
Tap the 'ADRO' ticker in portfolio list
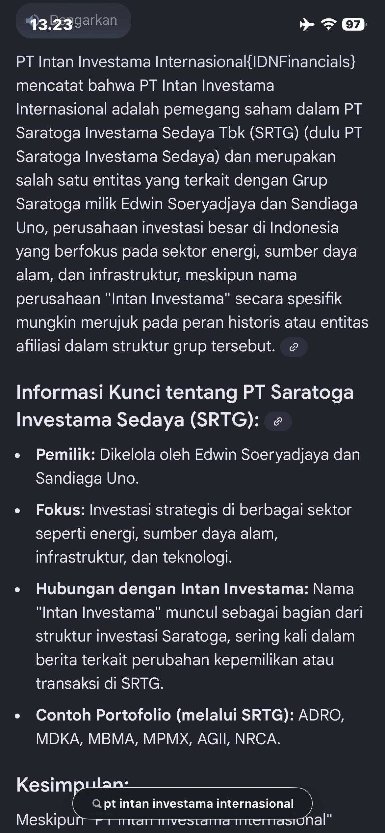(x=321, y=715)
